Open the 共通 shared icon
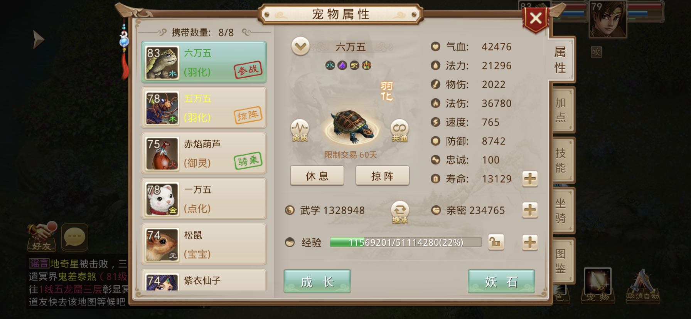 (399, 130)
